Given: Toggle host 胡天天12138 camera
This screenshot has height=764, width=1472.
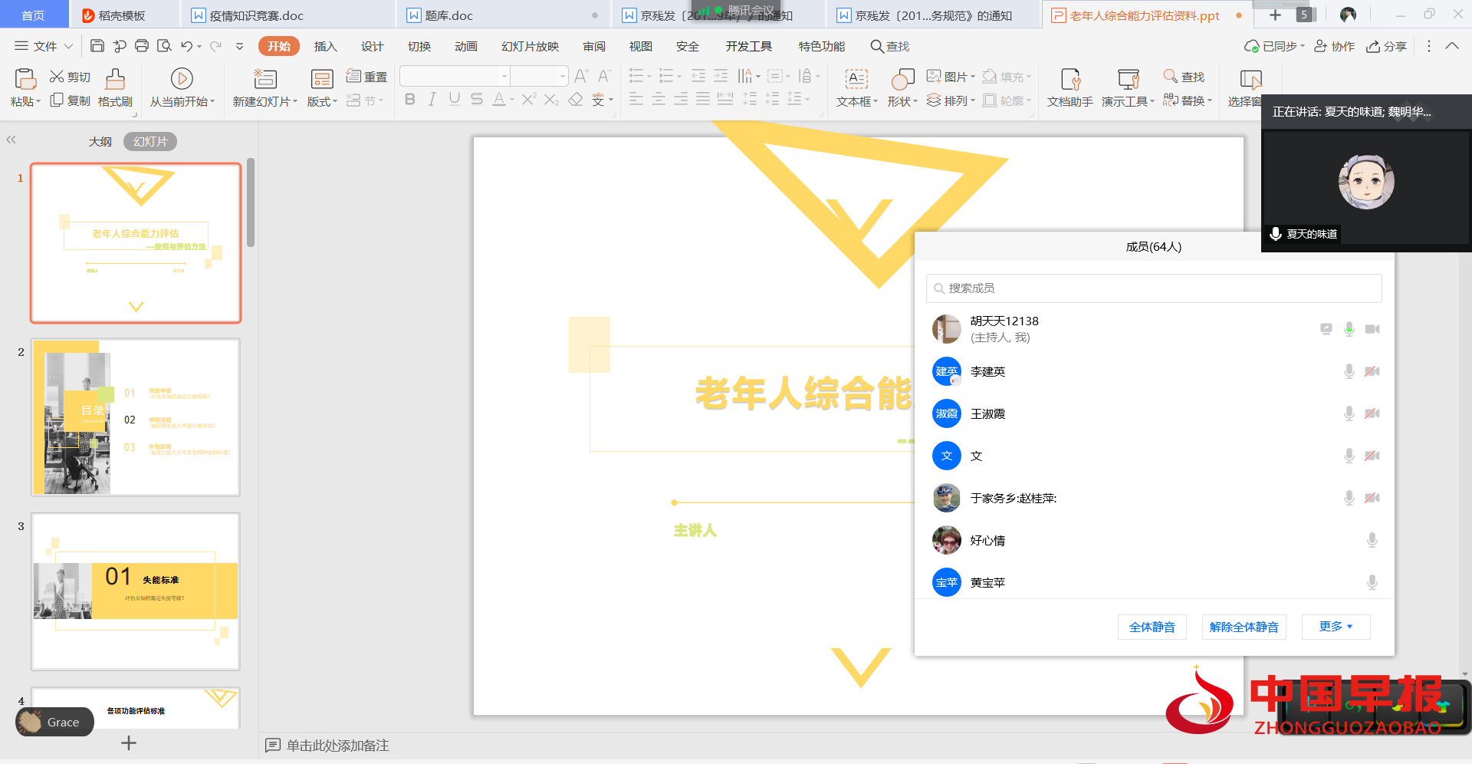Looking at the screenshot, I should [1372, 329].
